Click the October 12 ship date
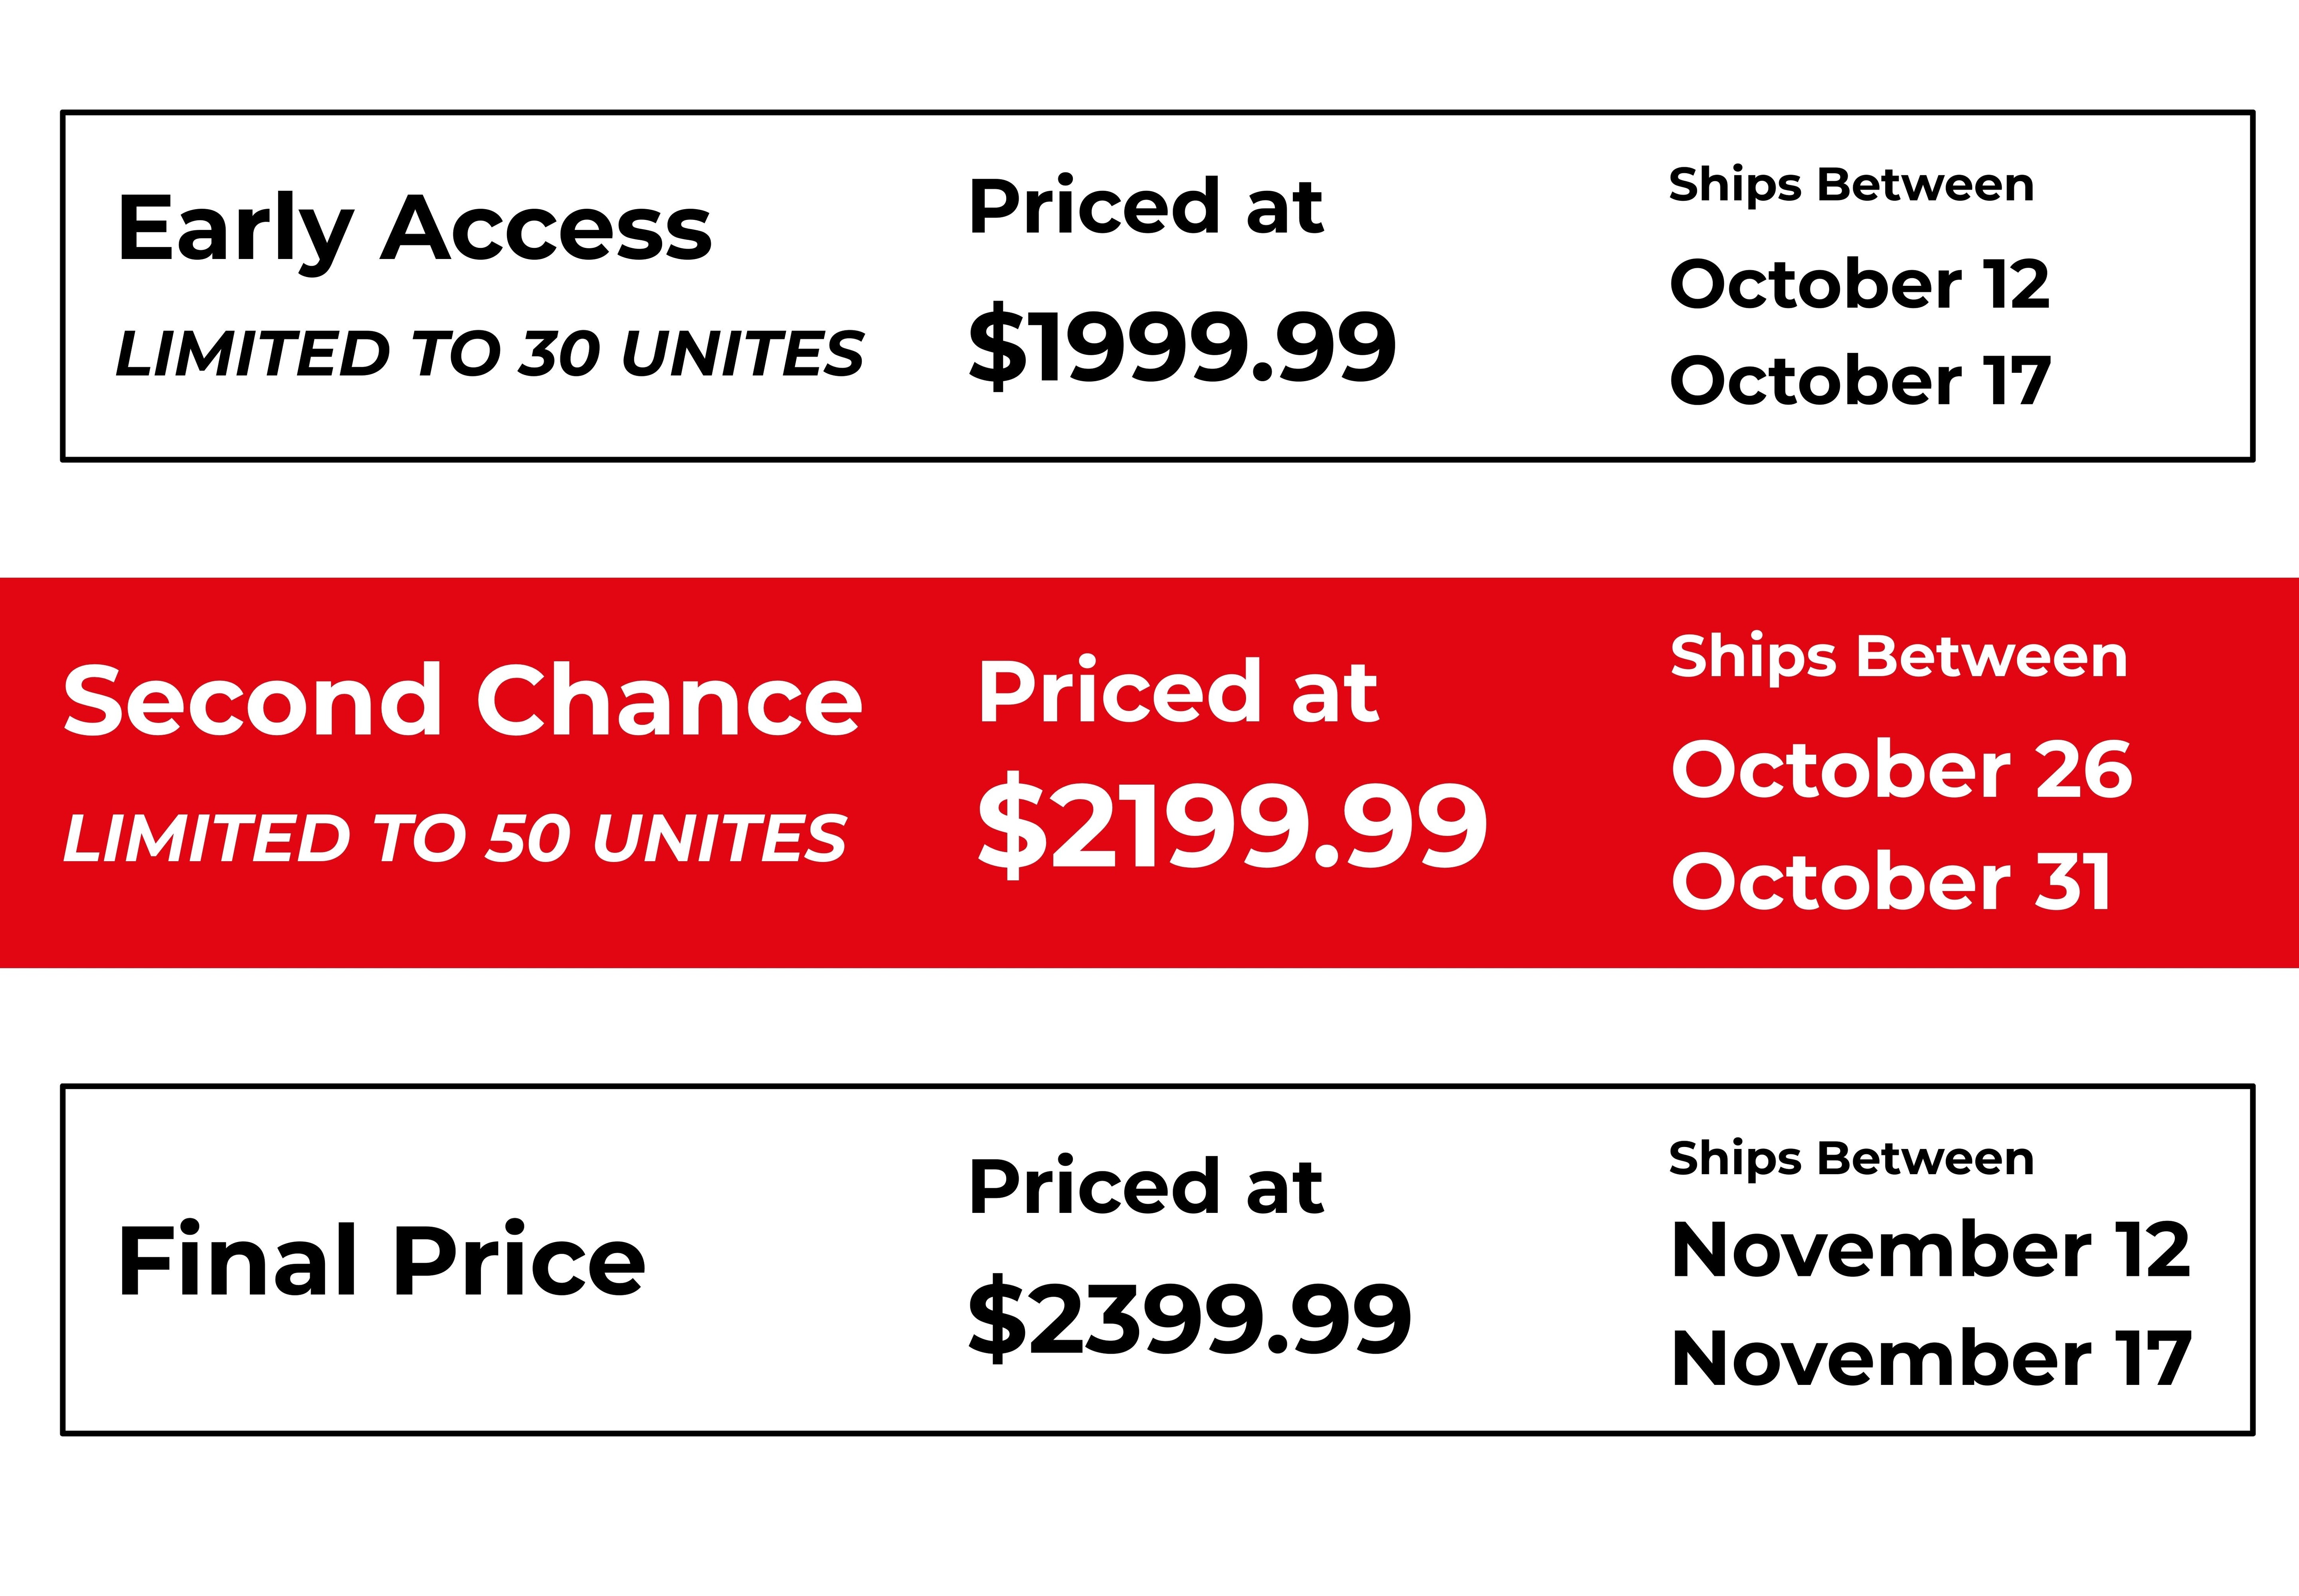Image resolution: width=2299 pixels, height=1596 pixels. pos(1860,284)
